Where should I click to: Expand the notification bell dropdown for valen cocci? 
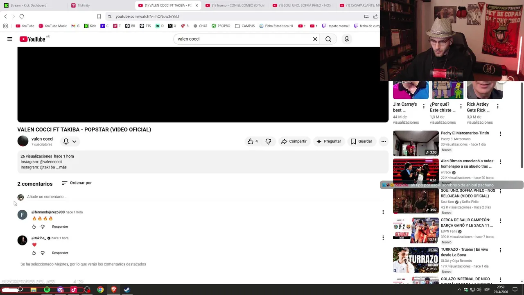coord(70,141)
